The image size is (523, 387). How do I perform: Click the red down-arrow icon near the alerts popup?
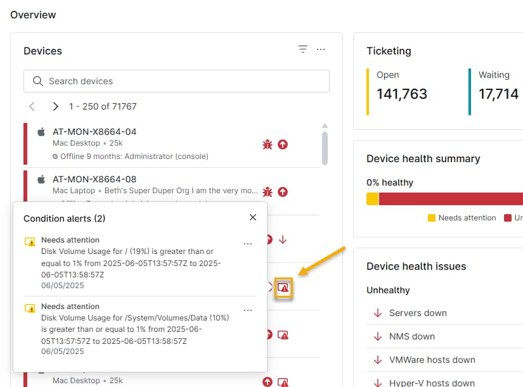[283, 240]
